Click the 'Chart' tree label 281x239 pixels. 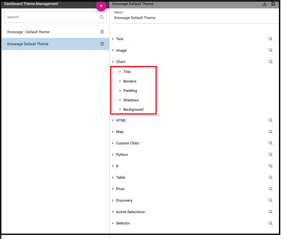pos(121,62)
